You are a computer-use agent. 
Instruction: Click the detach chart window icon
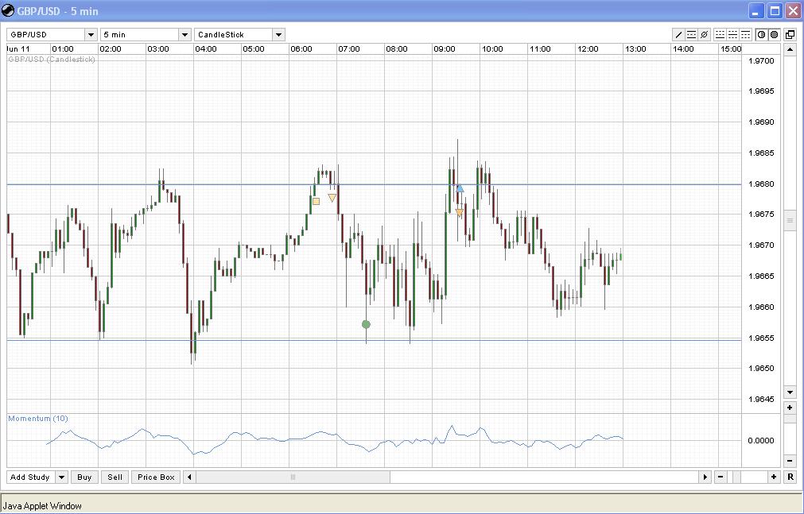(790, 35)
